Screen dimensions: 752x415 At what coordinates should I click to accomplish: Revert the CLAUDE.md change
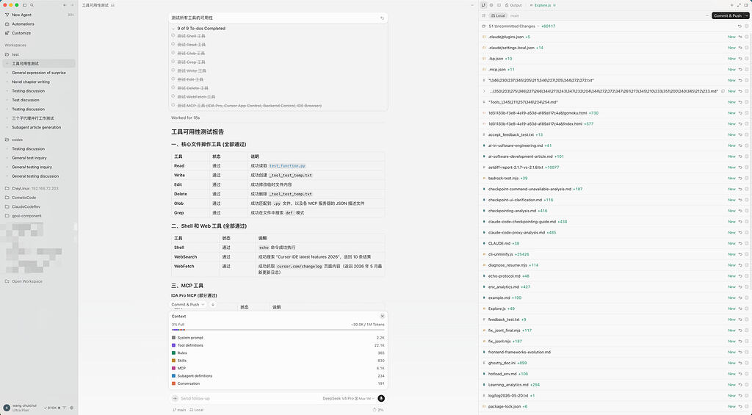pos(740,243)
